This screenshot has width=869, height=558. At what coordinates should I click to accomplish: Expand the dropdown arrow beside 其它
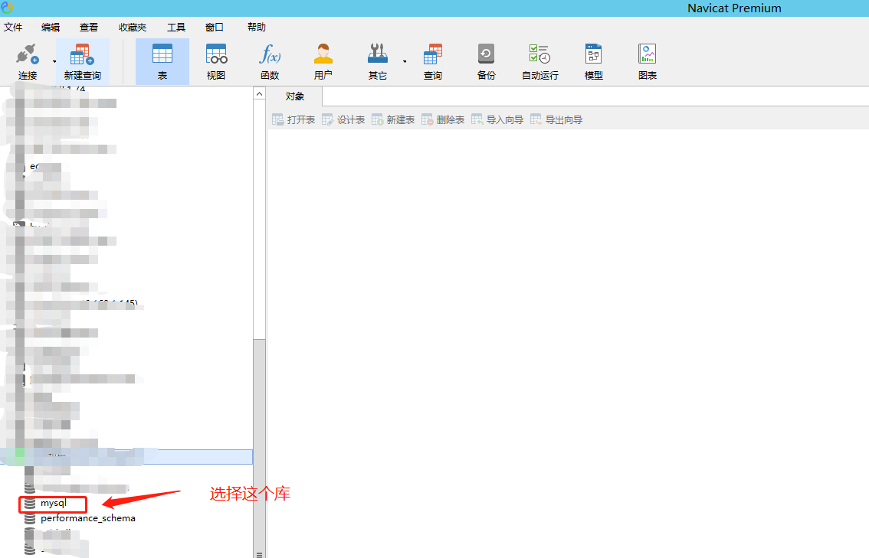click(x=405, y=61)
